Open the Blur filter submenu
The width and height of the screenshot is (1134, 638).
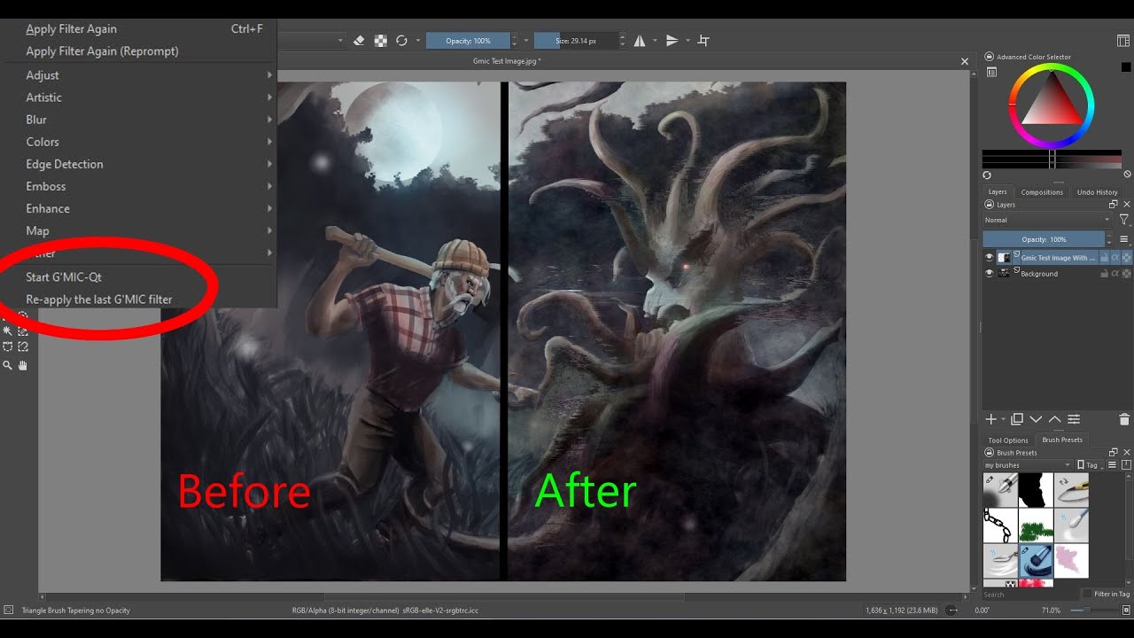pos(140,120)
